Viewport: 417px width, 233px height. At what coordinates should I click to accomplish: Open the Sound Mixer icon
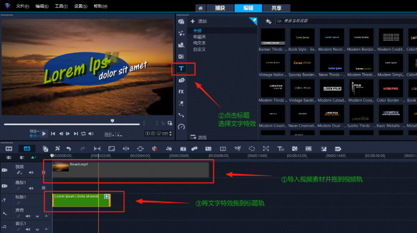(x=169, y=149)
